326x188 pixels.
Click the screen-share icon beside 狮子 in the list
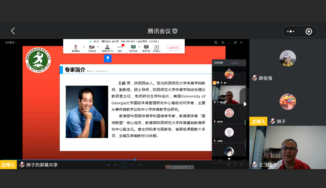[x=218, y=83]
